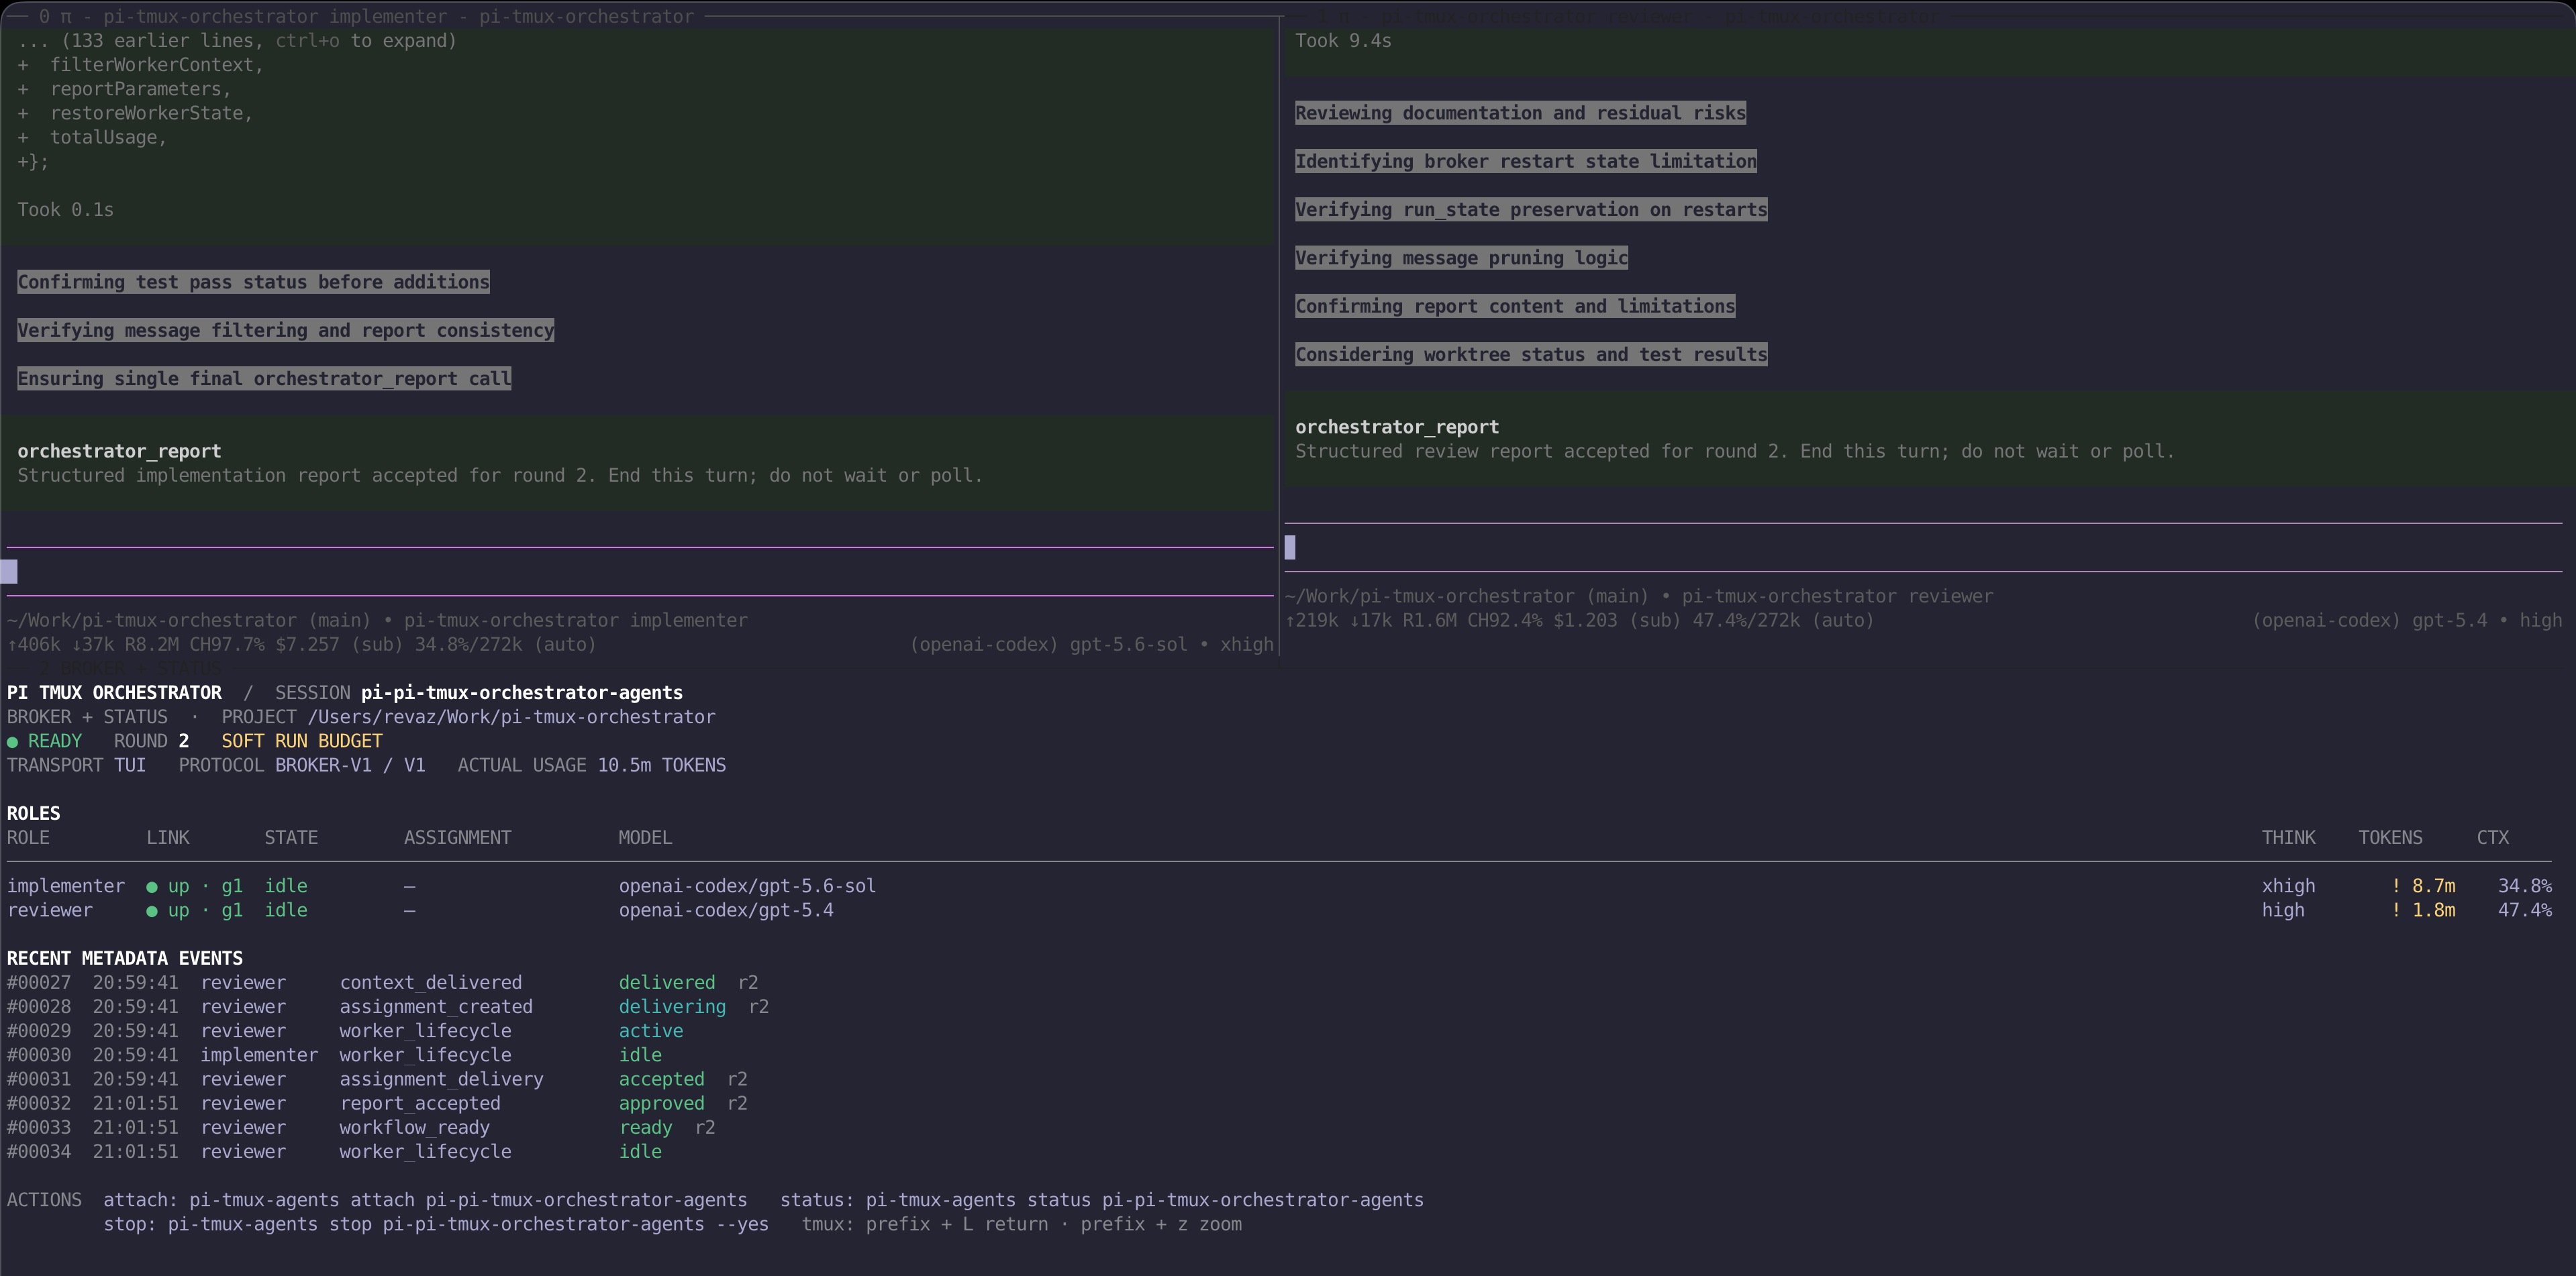
Task: Click the PROJECT path /Users/revaz/Work/pi-tmux-orchestrator
Action: [511, 717]
